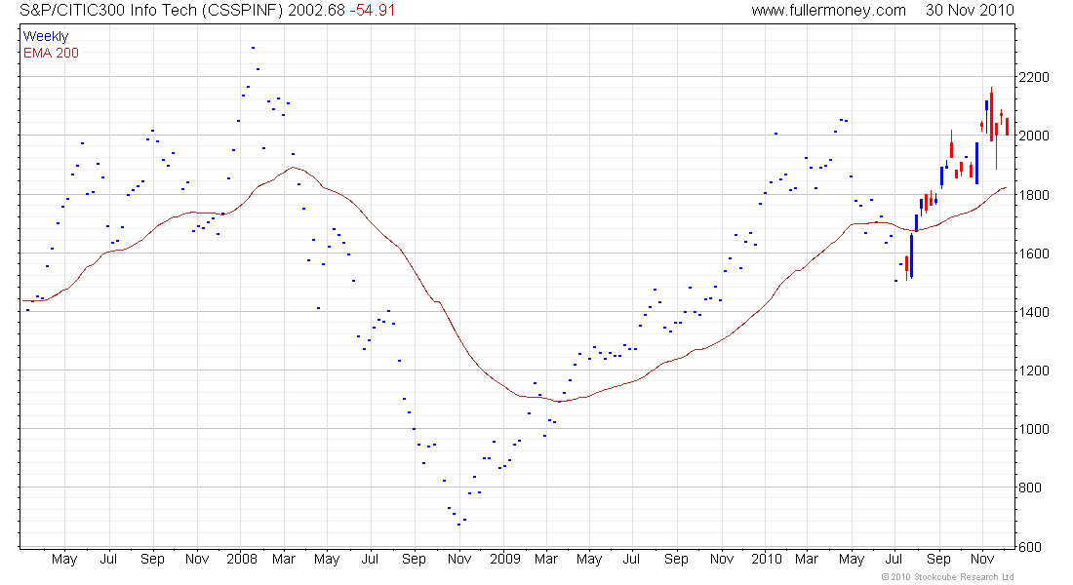Click the Nov label just before 2009

pos(459,559)
